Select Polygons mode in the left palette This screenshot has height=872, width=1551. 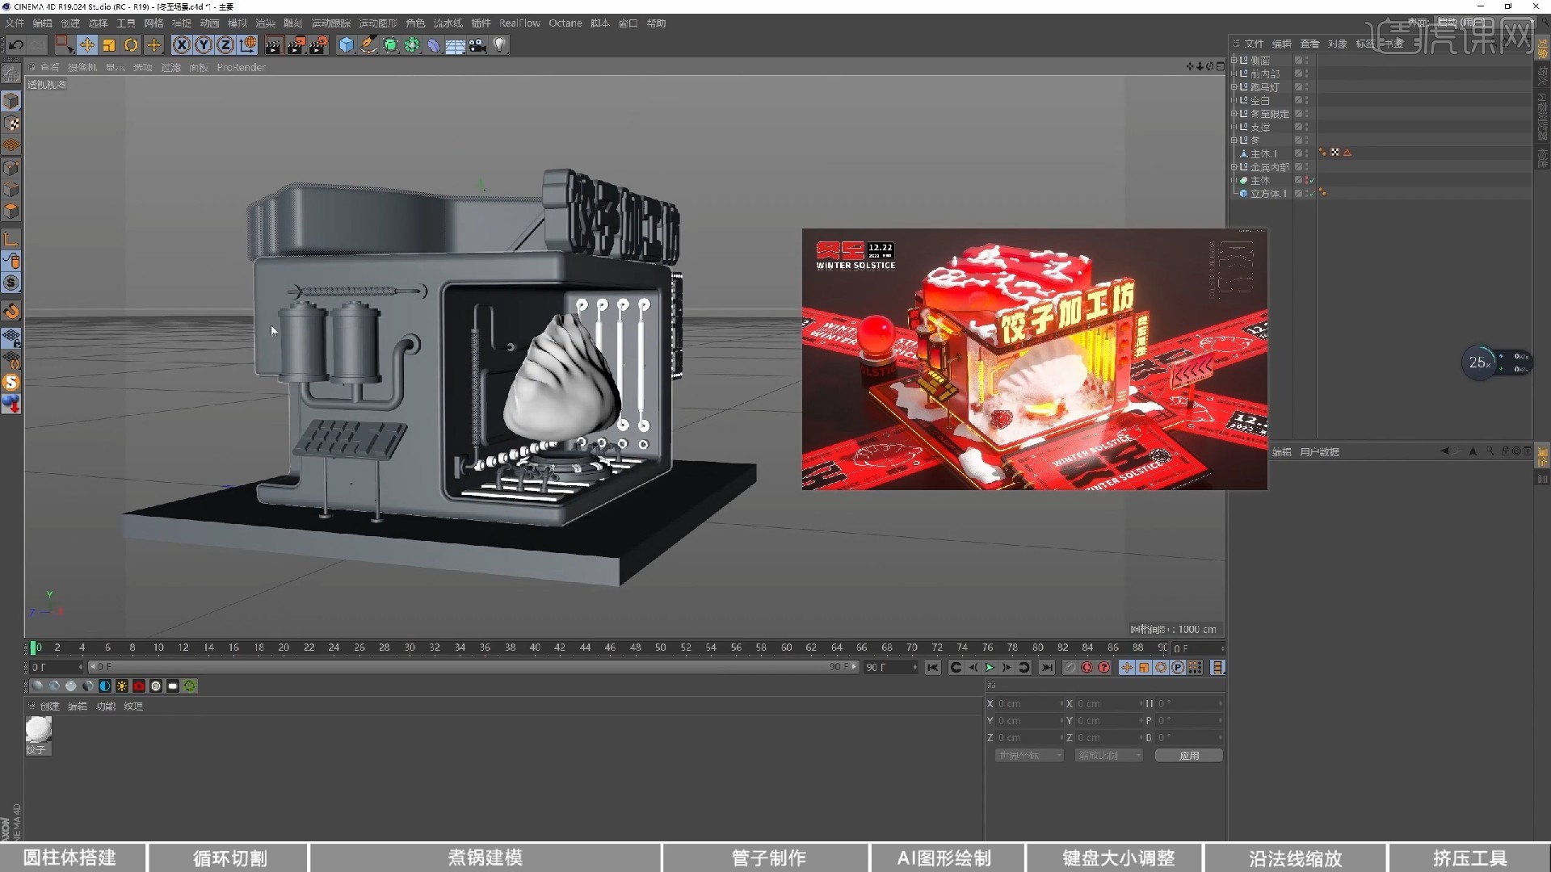click(x=11, y=212)
